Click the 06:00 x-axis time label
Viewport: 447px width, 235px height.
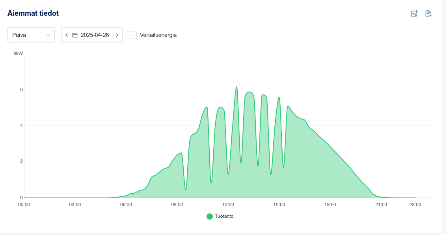click(126, 205)
